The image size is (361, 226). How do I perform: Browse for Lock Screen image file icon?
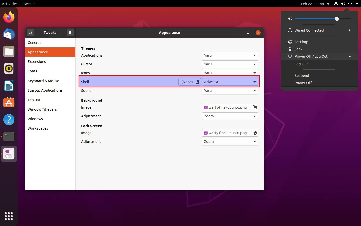point(255,133)
